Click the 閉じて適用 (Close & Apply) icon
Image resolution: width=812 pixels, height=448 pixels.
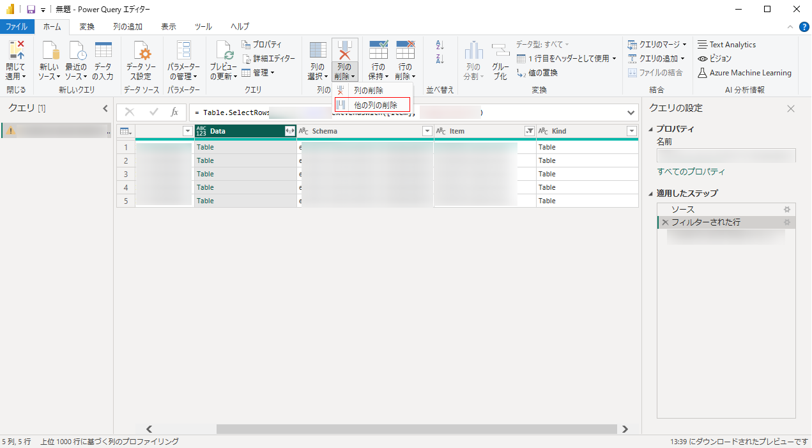[x=16, y=51]
